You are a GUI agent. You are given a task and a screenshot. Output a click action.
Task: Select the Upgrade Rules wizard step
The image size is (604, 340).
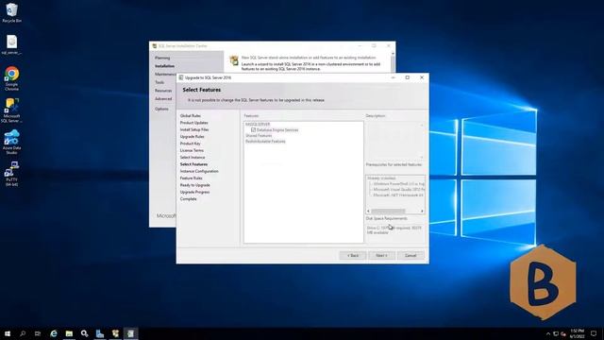point(192,136)
